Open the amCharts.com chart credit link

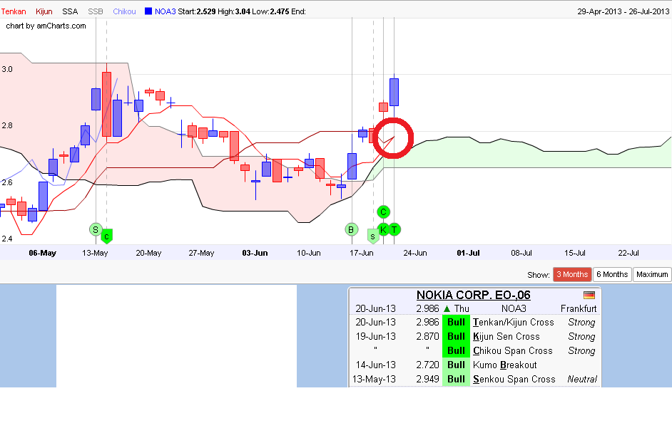[46, 26]
